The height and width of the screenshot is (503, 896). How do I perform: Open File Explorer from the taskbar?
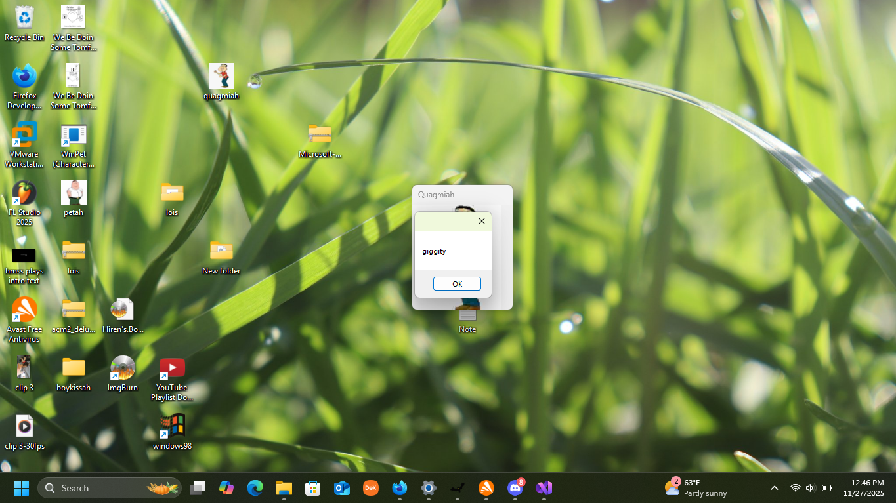(x=284, y=488)
